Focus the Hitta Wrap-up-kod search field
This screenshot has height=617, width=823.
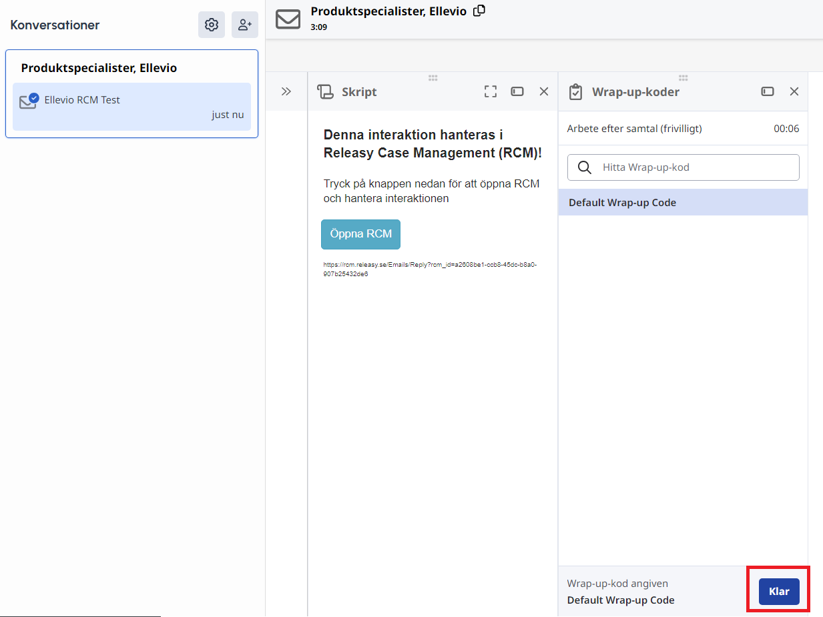683,167
